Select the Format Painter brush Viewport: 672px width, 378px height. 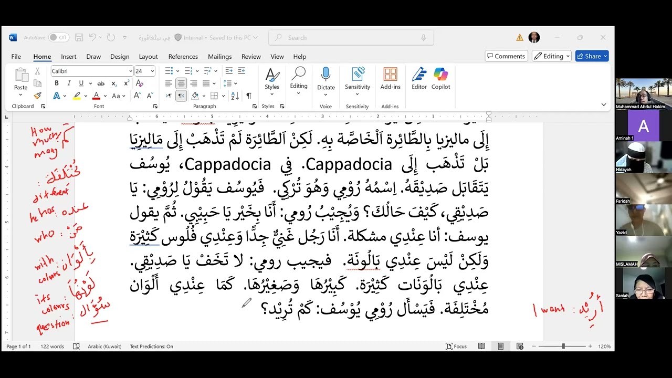tap(37, 96)
